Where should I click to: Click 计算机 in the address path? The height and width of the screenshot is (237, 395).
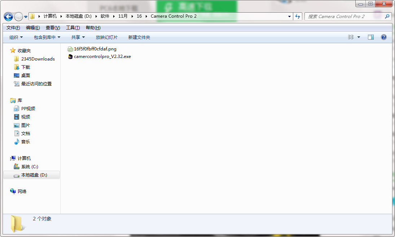pyautogui.click(x=50, y=16)
